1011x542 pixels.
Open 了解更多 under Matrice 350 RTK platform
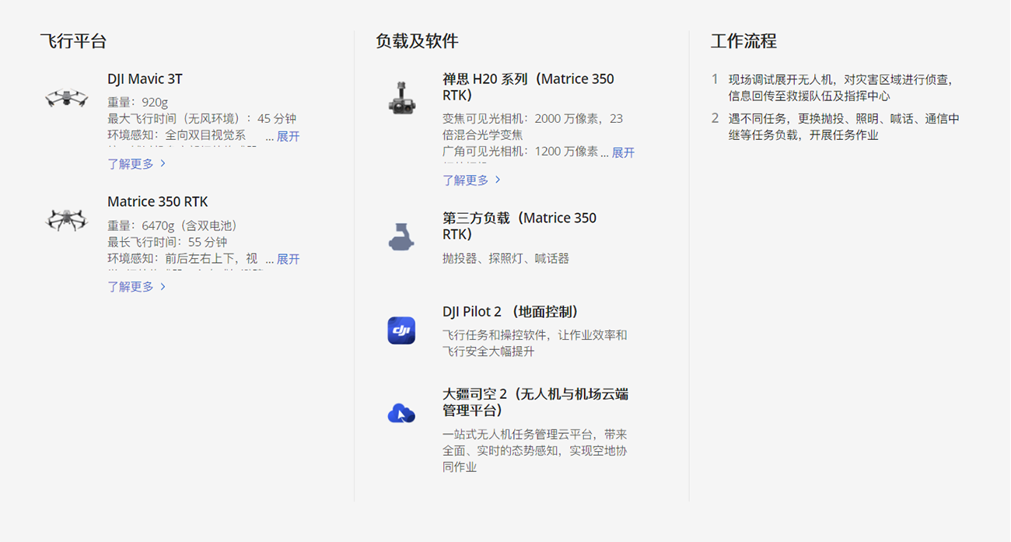point(137,286)
